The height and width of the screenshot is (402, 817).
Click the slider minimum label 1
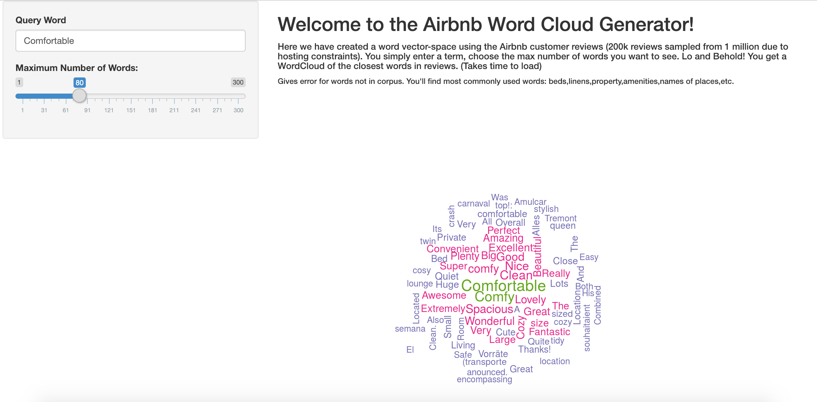pos(19,82)
